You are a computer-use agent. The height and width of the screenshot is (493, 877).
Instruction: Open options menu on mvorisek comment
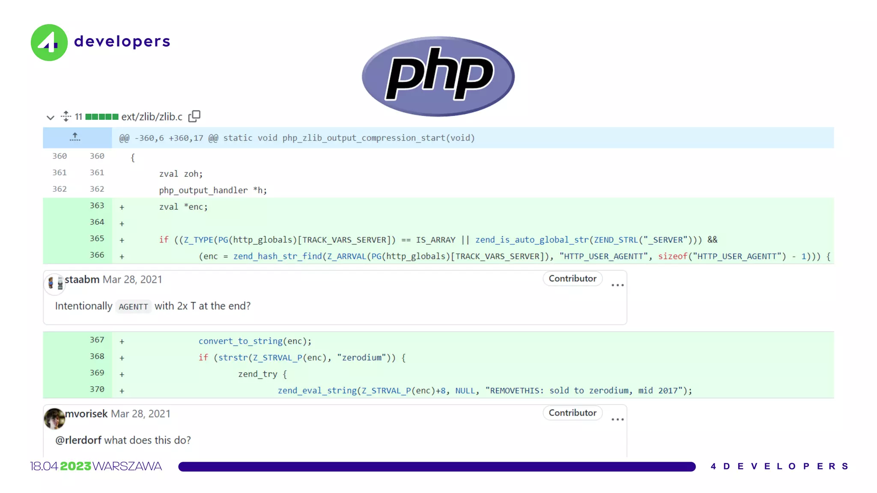point(617,419)
